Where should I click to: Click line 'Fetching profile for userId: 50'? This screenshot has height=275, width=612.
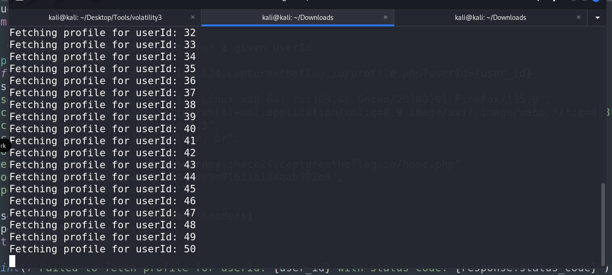[x=102, y=249]
